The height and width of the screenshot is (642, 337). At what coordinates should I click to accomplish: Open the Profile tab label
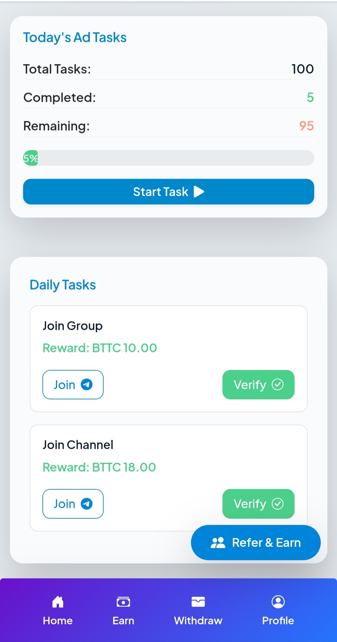278,620
